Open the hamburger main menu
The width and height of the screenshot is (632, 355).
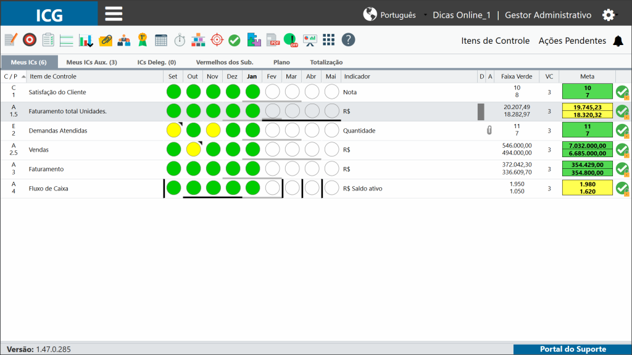click(x=114, y=14)
